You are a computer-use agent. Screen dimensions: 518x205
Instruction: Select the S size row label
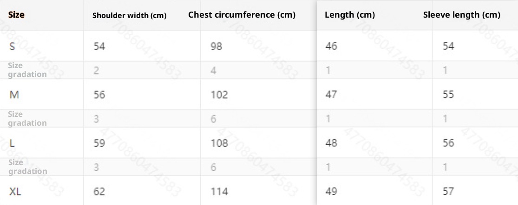[x=13, y=46]
